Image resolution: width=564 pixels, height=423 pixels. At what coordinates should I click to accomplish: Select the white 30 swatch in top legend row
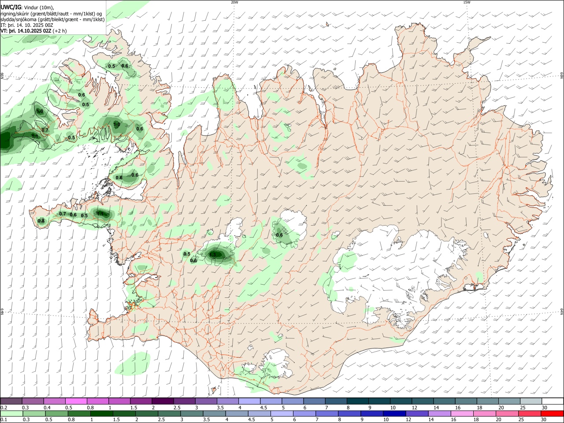click(553, 401)
